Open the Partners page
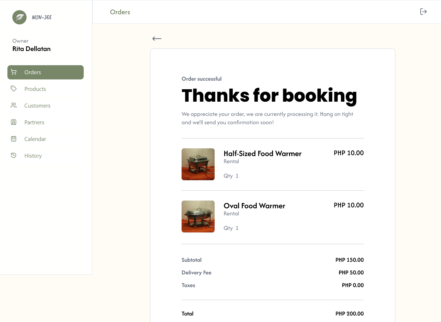The height and width of the screenshot is (322, 441). coord(45,122)
